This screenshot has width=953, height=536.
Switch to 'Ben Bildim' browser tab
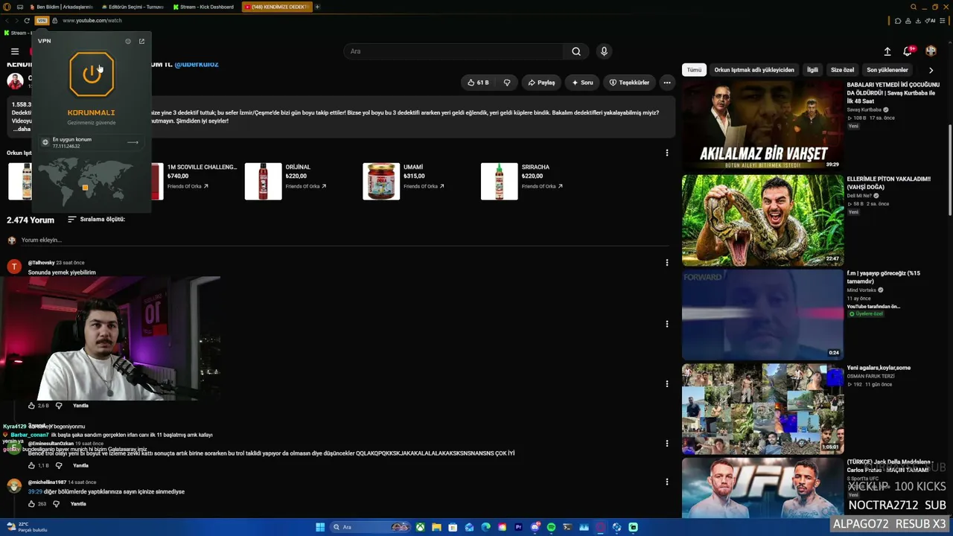tap(63, 7)
